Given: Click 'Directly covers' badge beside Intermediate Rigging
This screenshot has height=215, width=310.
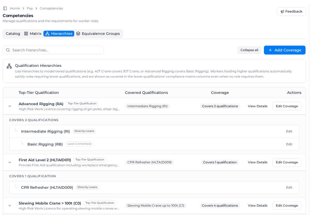Looking at the screenshot, I should [84, 131].
